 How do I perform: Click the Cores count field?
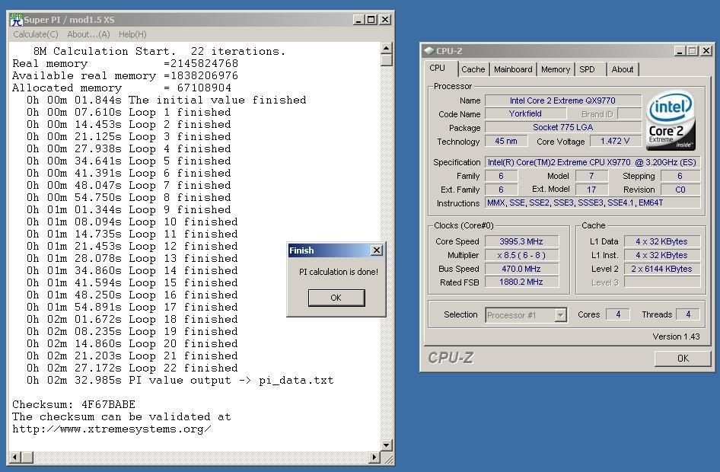click(x=618, y=314)
